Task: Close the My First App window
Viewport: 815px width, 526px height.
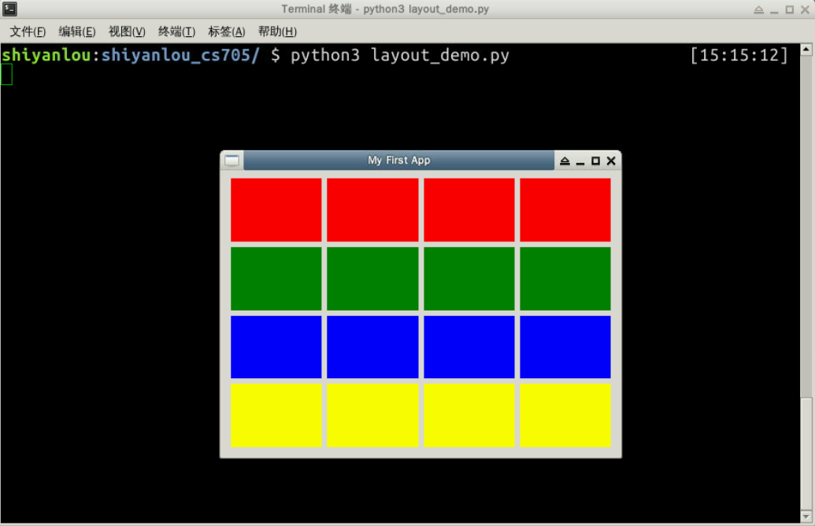Action: [x=611, y=161]
